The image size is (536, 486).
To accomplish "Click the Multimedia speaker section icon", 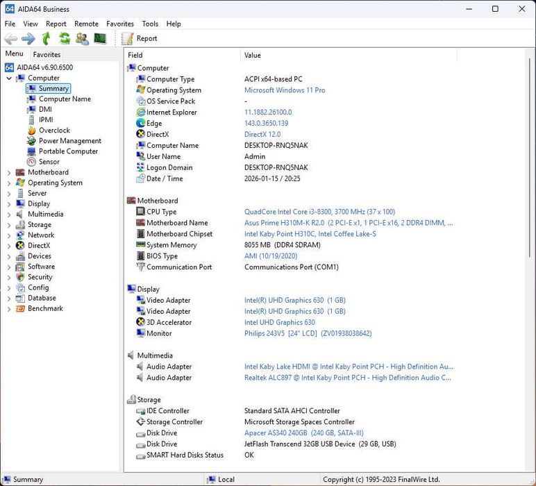I will pos(131,355).
